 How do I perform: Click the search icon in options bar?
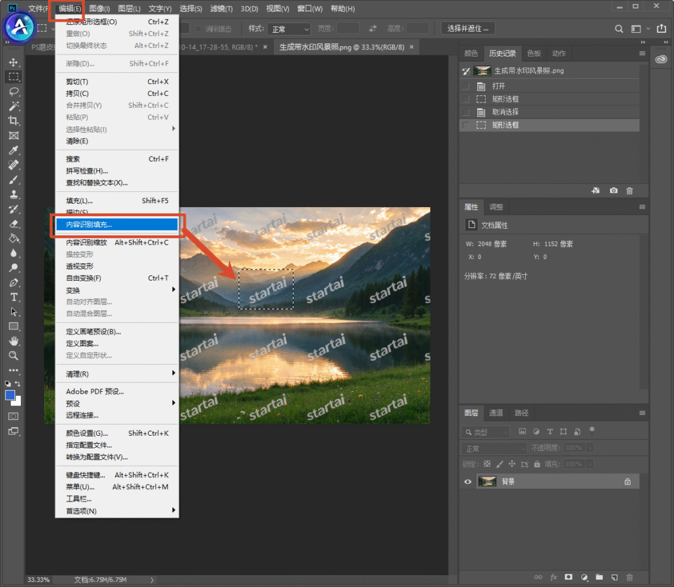point(619,29)
